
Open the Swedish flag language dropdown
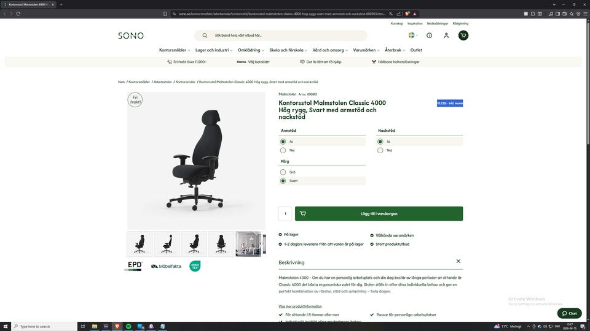point(413,36)
